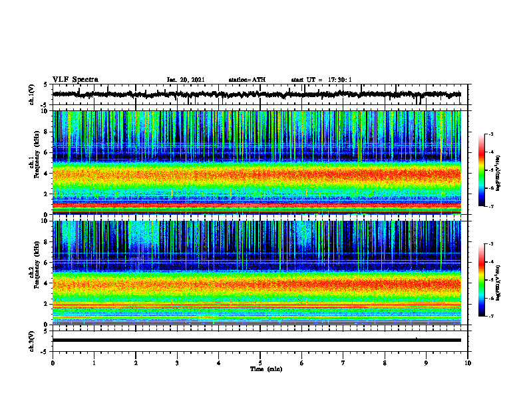
Task: Click the "4" kHz tick label of ch.2
Action: click(47, 283)
